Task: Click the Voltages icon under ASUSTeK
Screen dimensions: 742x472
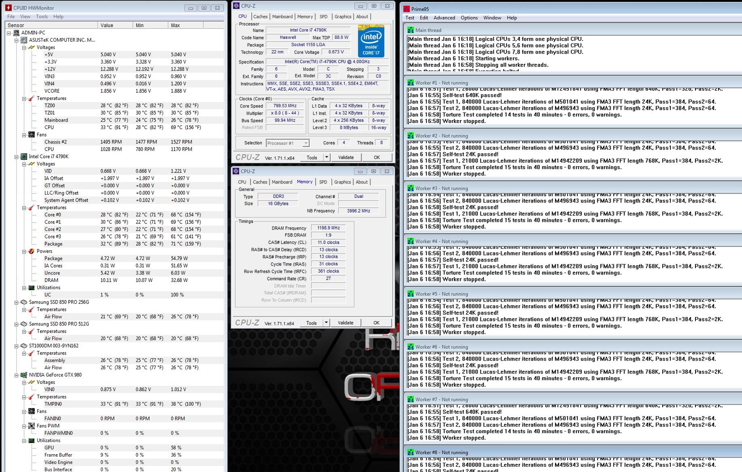Action: click(31, 47)
